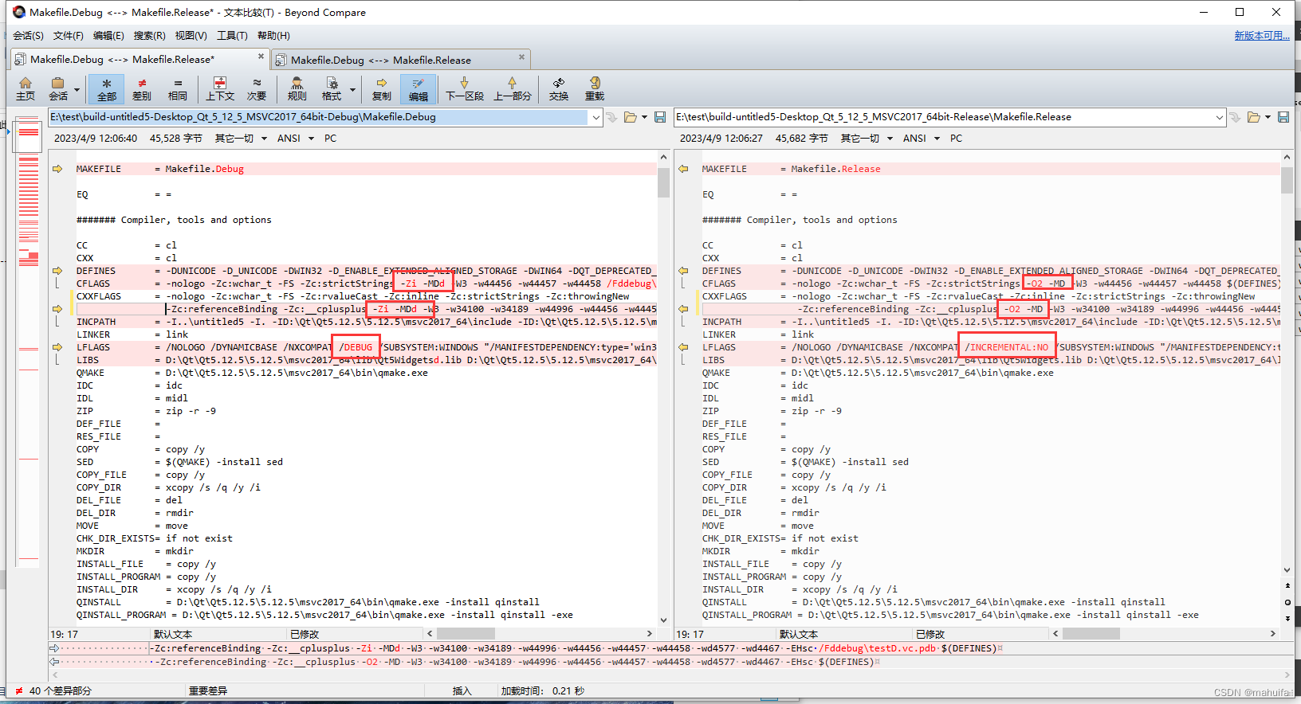The width and height of the screenshot is (1301, 704).
Task: Jump to next section (下一区段)
Action: coord(465,88)
